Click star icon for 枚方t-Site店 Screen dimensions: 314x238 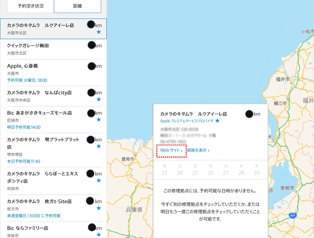click(99, 208)
